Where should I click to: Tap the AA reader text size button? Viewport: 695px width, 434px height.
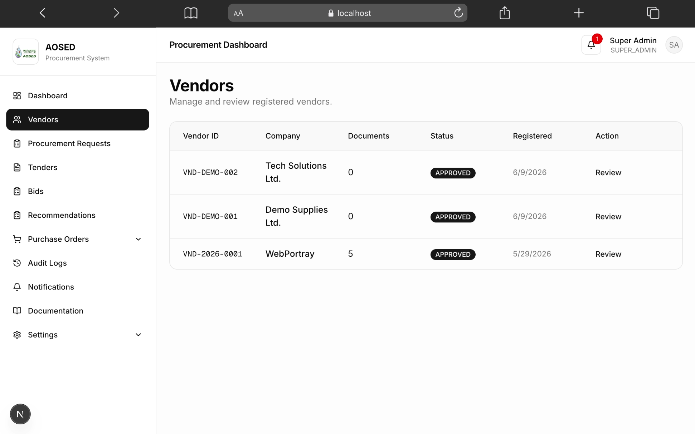[x=238, y=13]
